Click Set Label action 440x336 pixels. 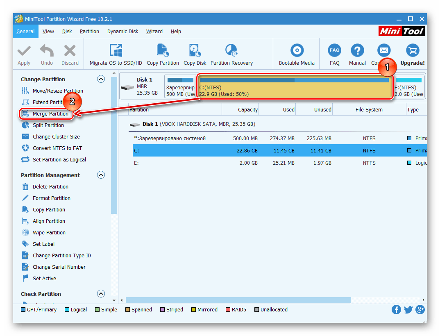[x=43, y=244]
